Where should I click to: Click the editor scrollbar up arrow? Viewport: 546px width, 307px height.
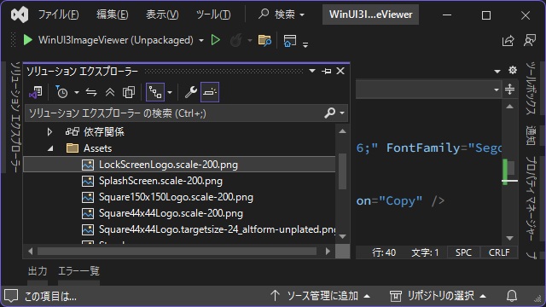tap(510, 106)
